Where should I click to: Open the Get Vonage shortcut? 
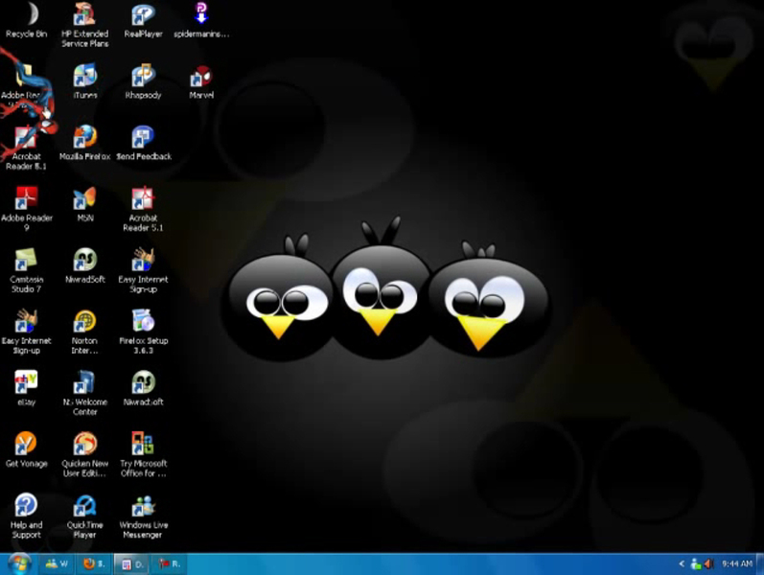[26, 445]
